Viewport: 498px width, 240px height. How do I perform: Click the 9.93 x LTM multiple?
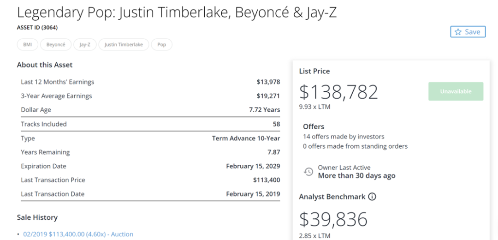(315, 107)
